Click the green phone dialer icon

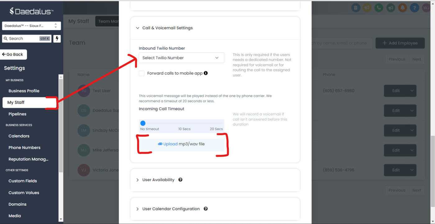pos(378,8)
